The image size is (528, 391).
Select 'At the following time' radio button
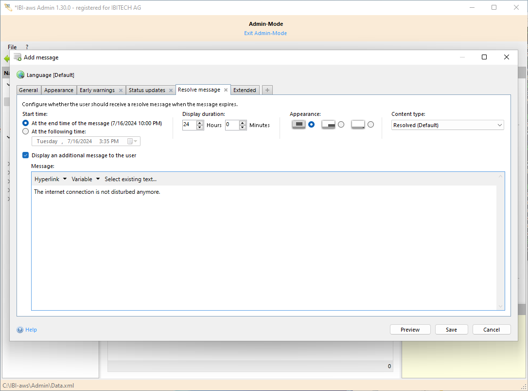26,131
